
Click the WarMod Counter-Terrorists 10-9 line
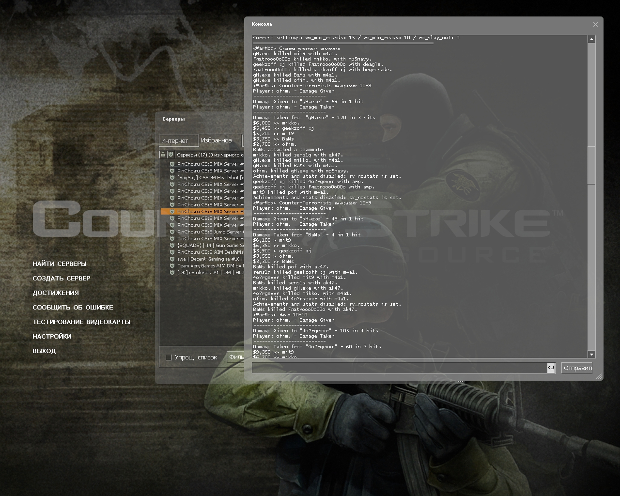(312, 203)
